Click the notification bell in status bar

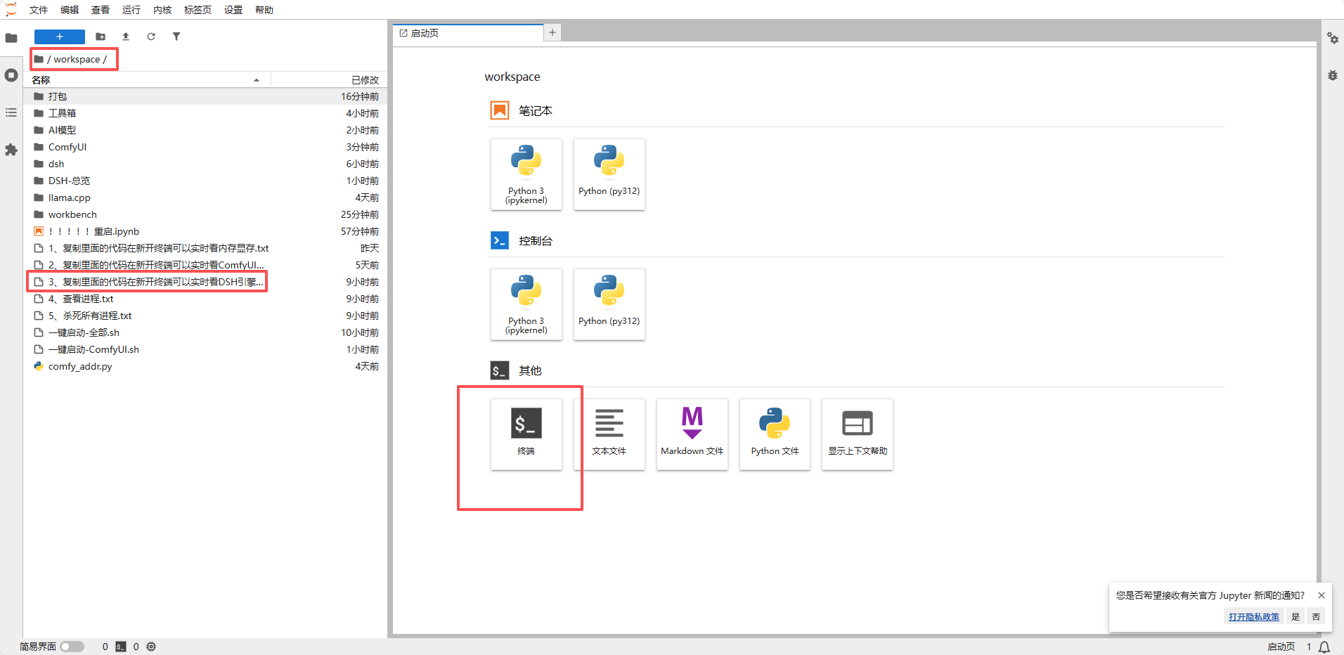click(x=1324, y=647)
